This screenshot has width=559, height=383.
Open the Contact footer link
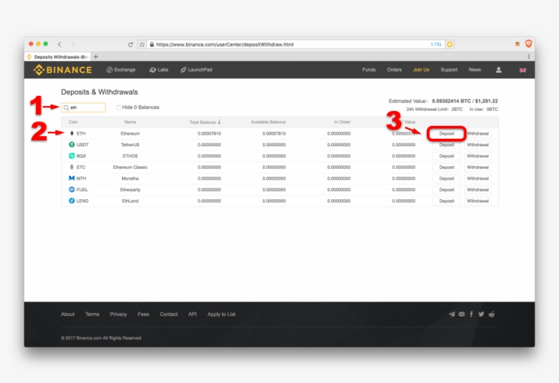pos(168,314)
